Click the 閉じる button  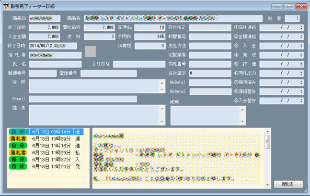point(288,184)
